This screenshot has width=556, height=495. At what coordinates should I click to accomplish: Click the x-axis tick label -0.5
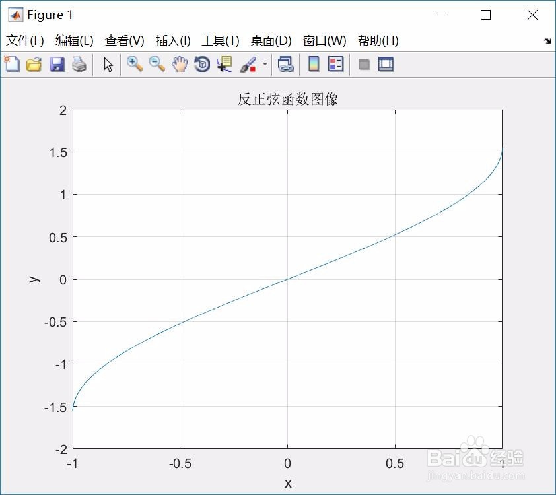(x=180, y=463)
